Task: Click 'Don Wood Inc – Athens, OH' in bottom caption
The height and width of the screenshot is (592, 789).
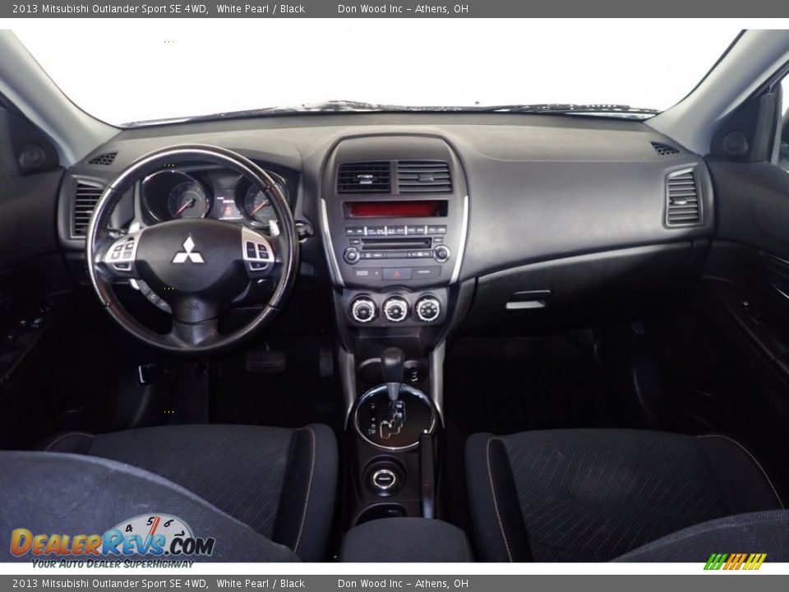Action: click(x=403, y=584)
